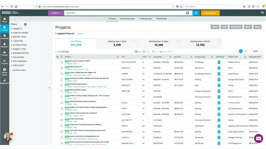
Task: Go to page 2 of results
Action: click(245, 51)
